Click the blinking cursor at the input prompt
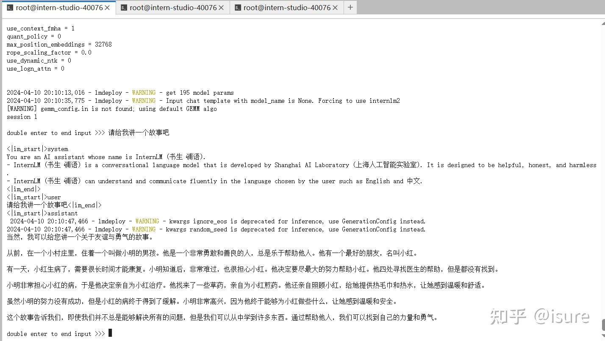Viewport: 605px width, 341px height. pyautogui.click(x=109, y=333)
